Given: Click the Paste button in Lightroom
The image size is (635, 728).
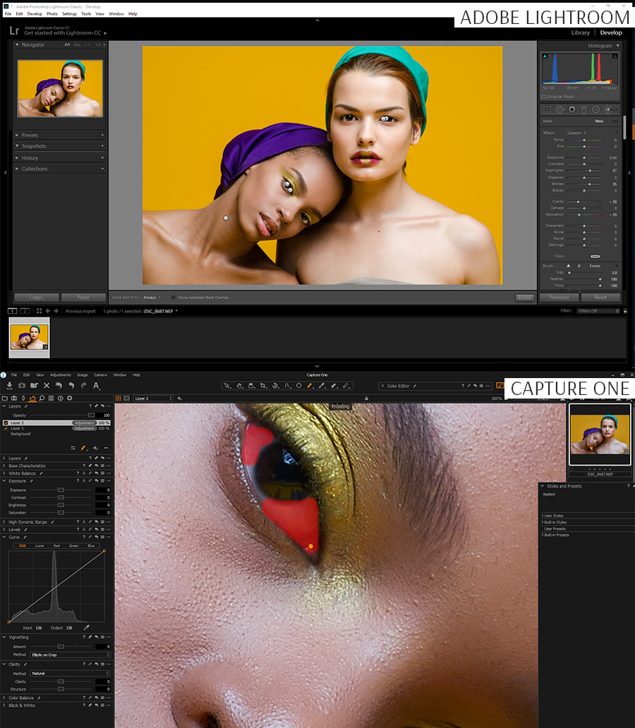Looking at the screenshot, I should (84, 298).
